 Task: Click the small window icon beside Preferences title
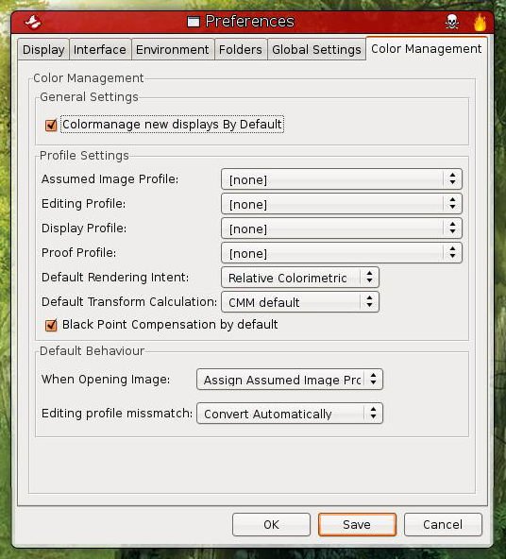coord(194,22)
